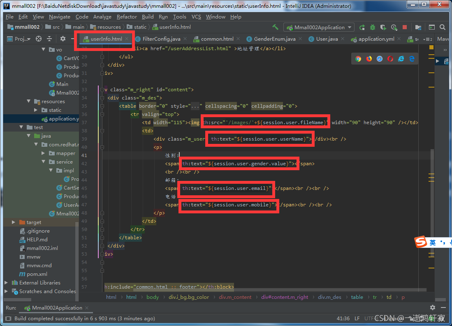Preview page in Opera browser
Viewport: 452px width, 326px height.
(x=390, y=59)
